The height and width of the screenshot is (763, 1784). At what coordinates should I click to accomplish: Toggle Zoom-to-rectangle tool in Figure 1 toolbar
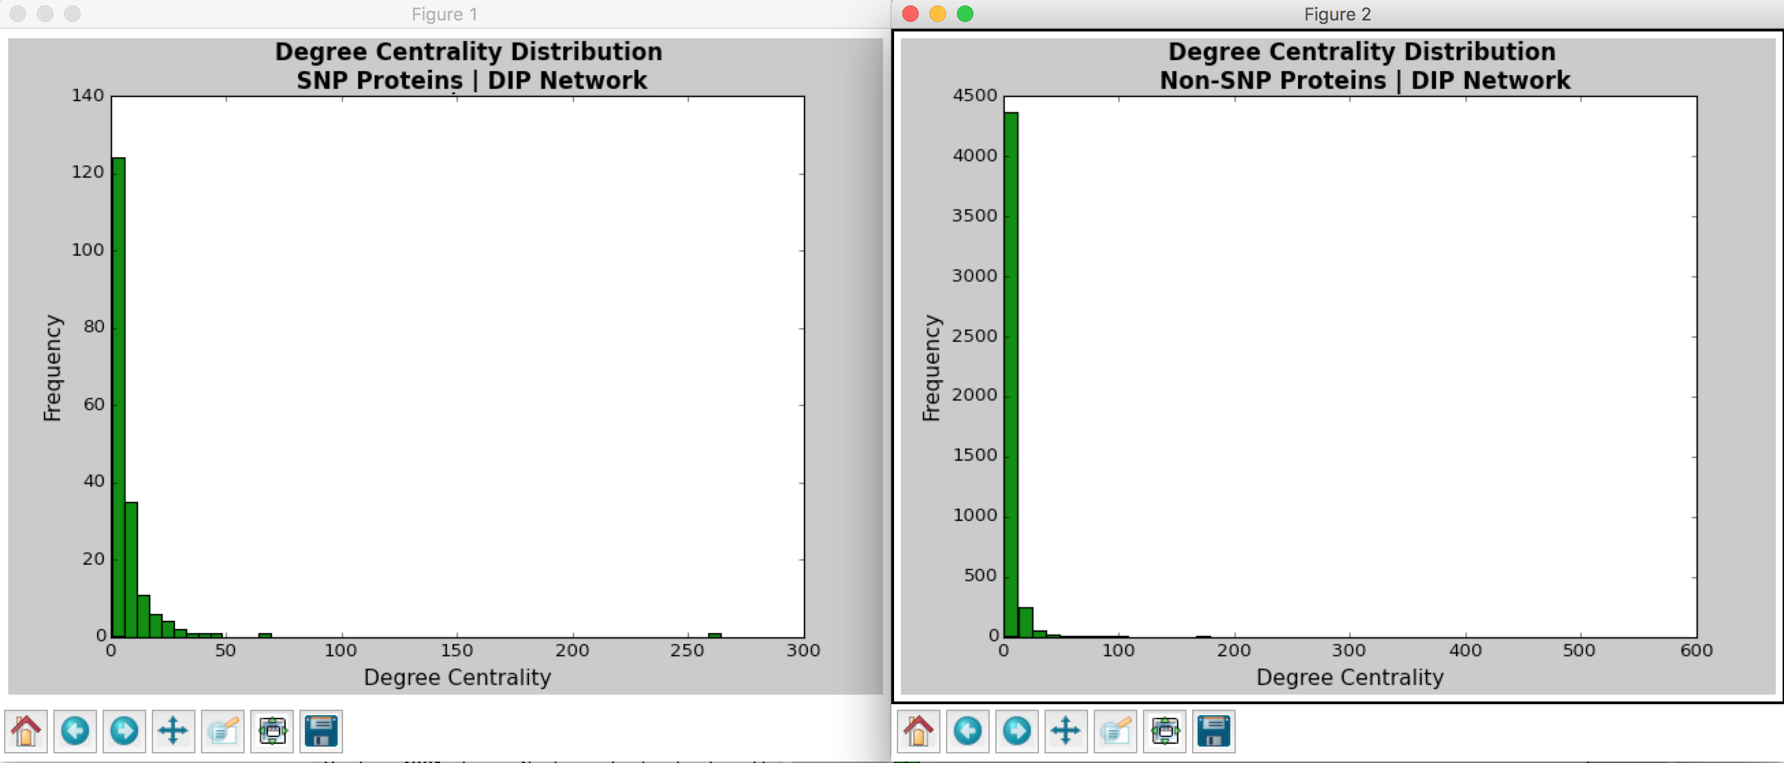pyautogui.click(x=222, y=730)
